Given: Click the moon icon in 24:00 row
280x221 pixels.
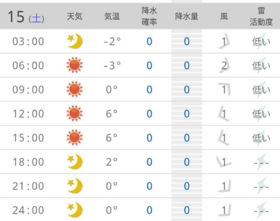Looking at the screenshot, I should click(x=75, y=210).
